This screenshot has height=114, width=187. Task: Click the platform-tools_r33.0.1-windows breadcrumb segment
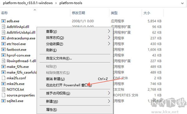(x=28, y=3)
